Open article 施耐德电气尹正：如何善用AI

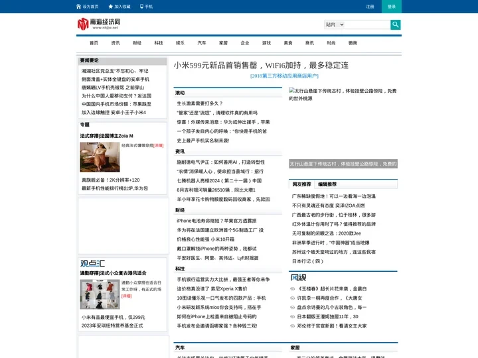click(220, 162)
